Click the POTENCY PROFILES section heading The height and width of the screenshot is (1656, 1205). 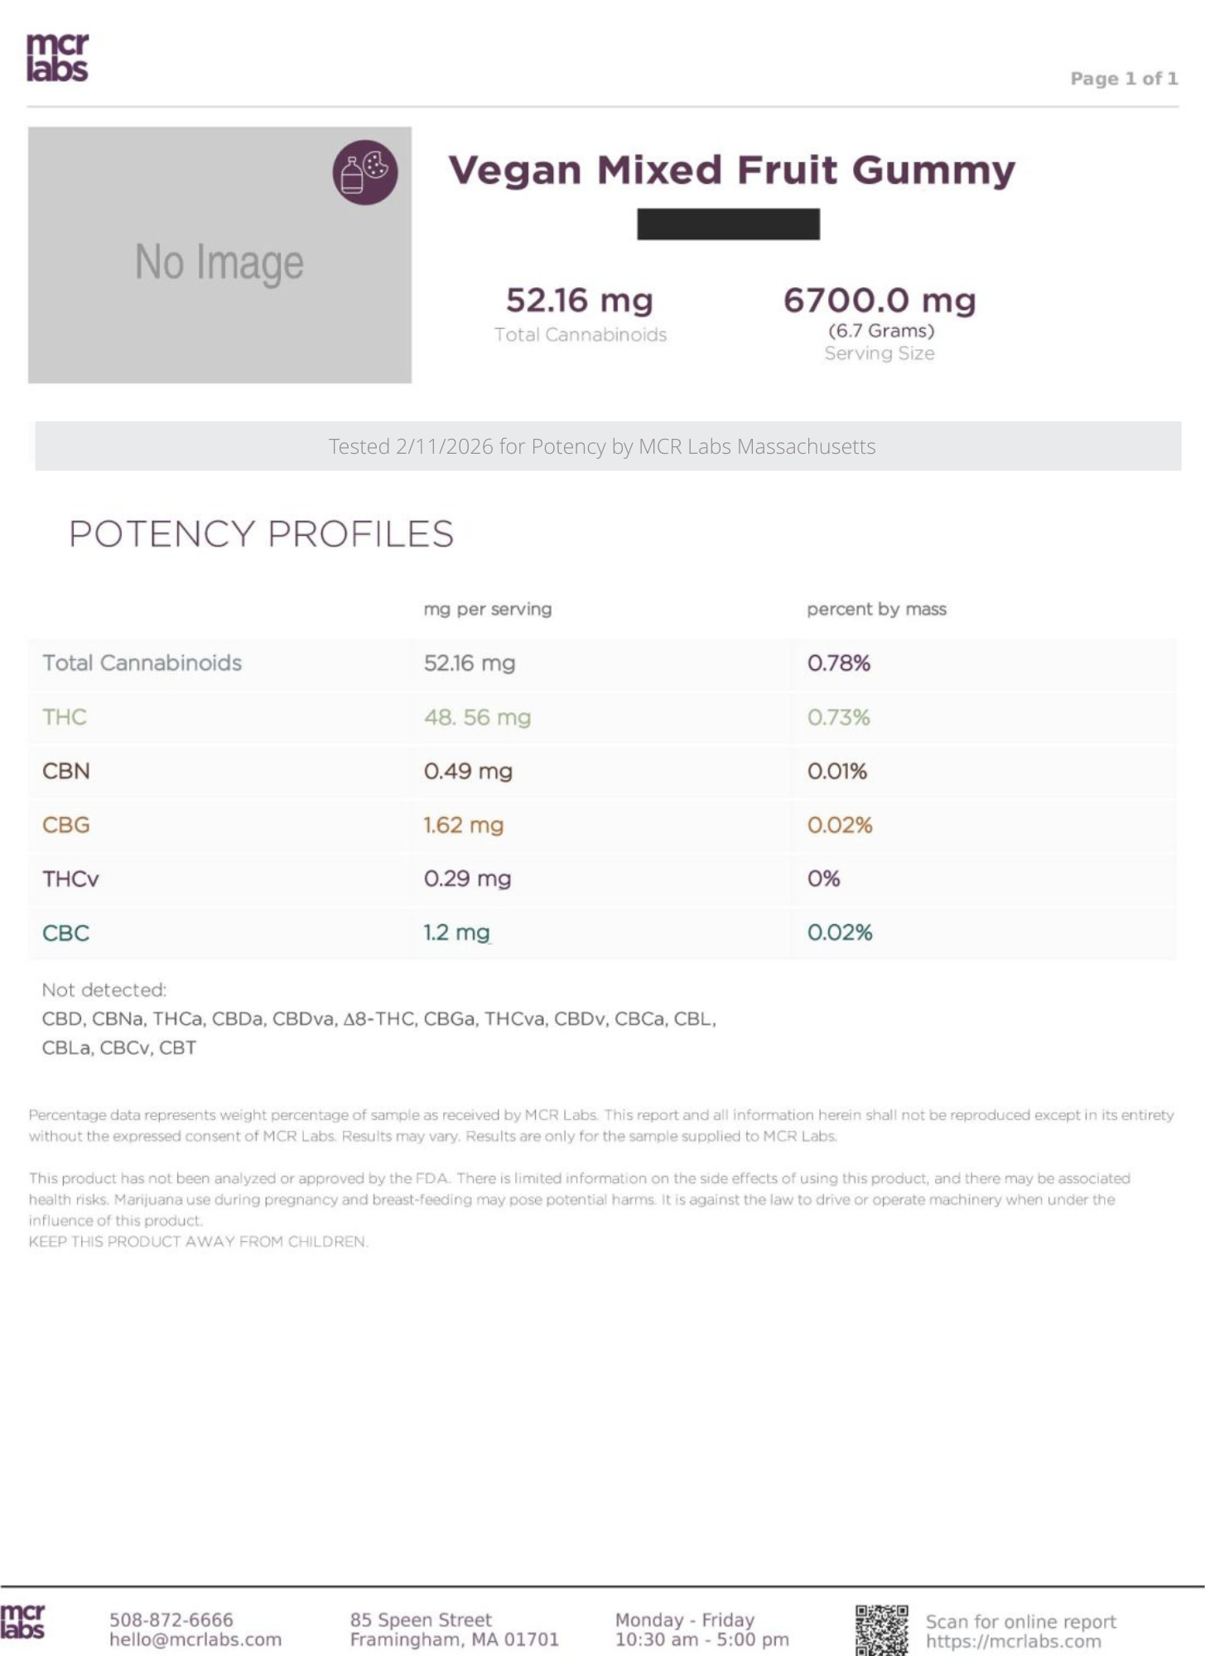pyautogui.click(x=261, y=534)
